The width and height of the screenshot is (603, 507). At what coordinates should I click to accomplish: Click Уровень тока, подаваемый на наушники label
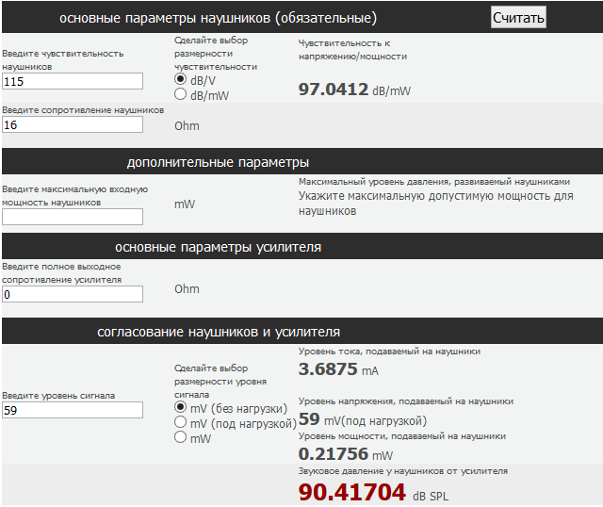(389, 352)
